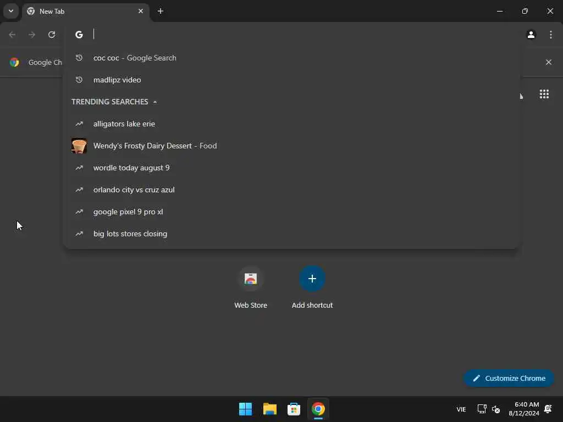
Task: Open the Google apps grid
Action: (544, 94)
